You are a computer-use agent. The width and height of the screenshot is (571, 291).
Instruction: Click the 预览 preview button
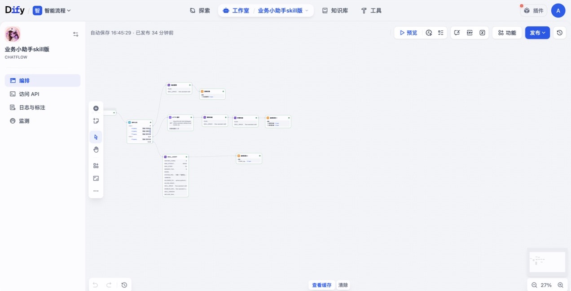pyautogui.click(x=408, y=33)
